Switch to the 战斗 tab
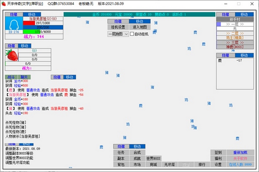 pyautogui.click(x=11, y=77)
